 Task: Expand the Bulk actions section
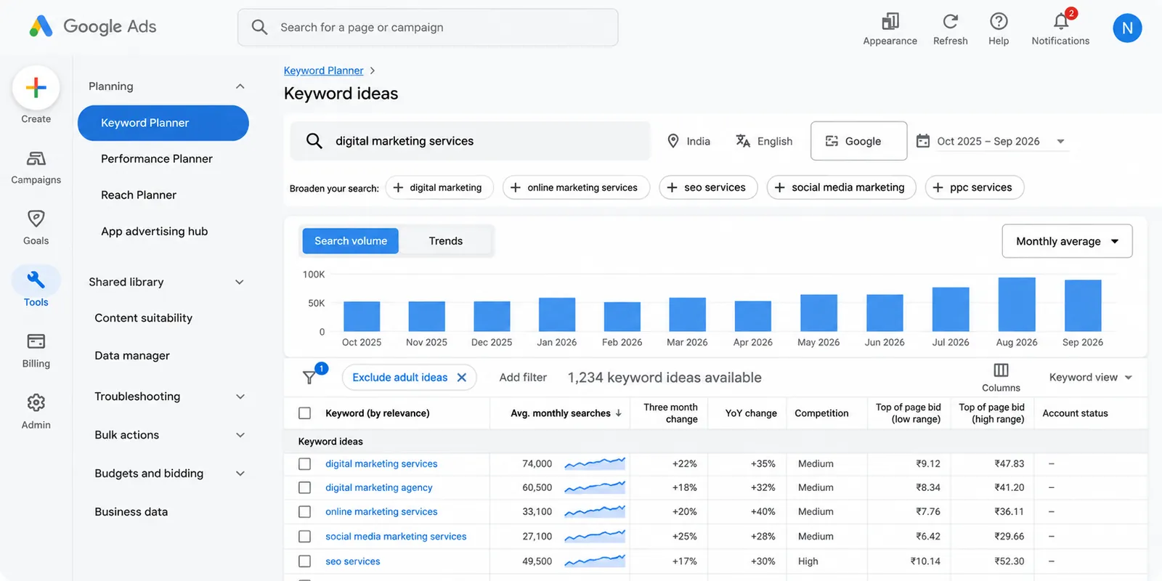pyautogui.click(x=240, y=435)
